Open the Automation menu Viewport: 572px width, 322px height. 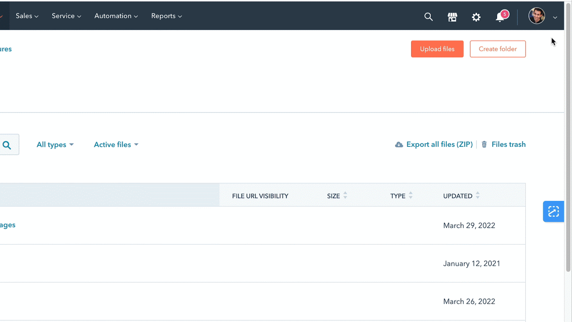pos(115,16)
